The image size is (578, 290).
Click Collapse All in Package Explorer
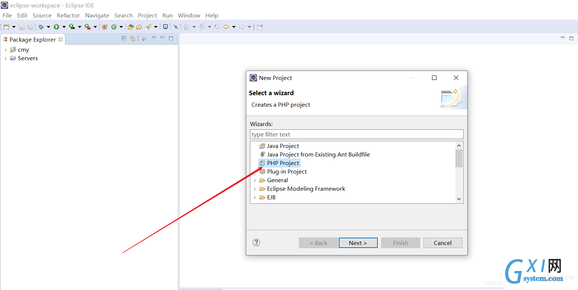click(x=124, y=38)
